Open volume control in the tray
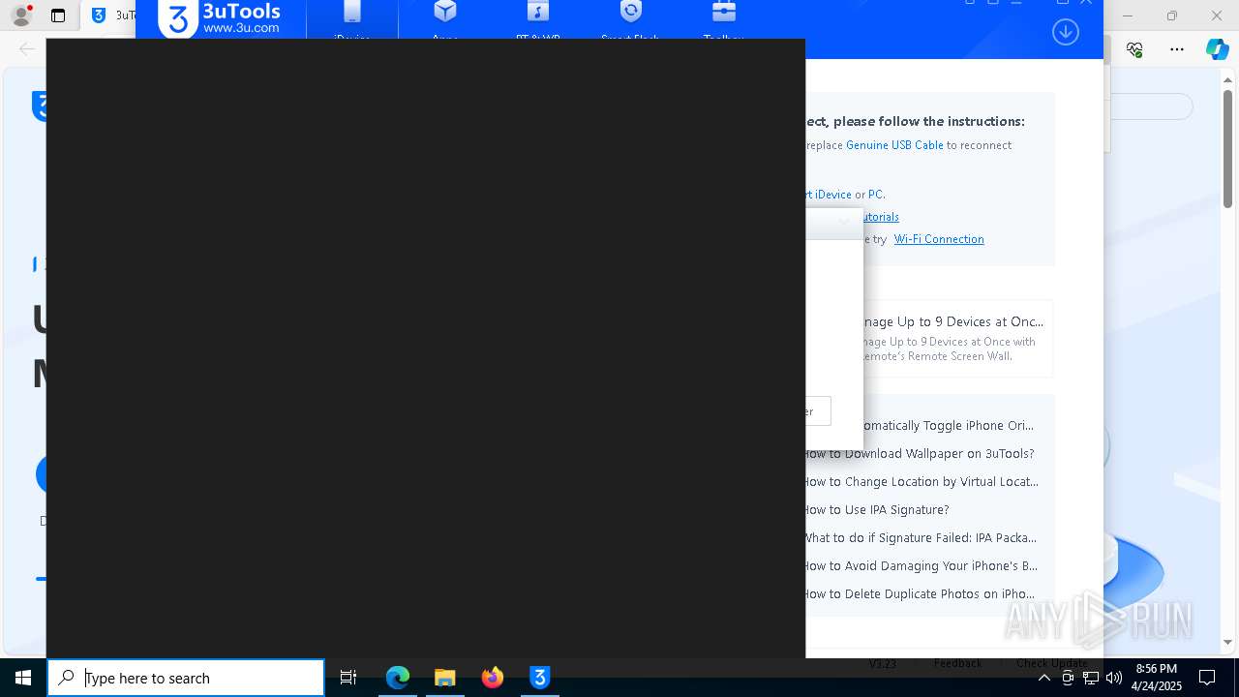The width and height of the screenshot is (1239, 697). [1114, 678]
